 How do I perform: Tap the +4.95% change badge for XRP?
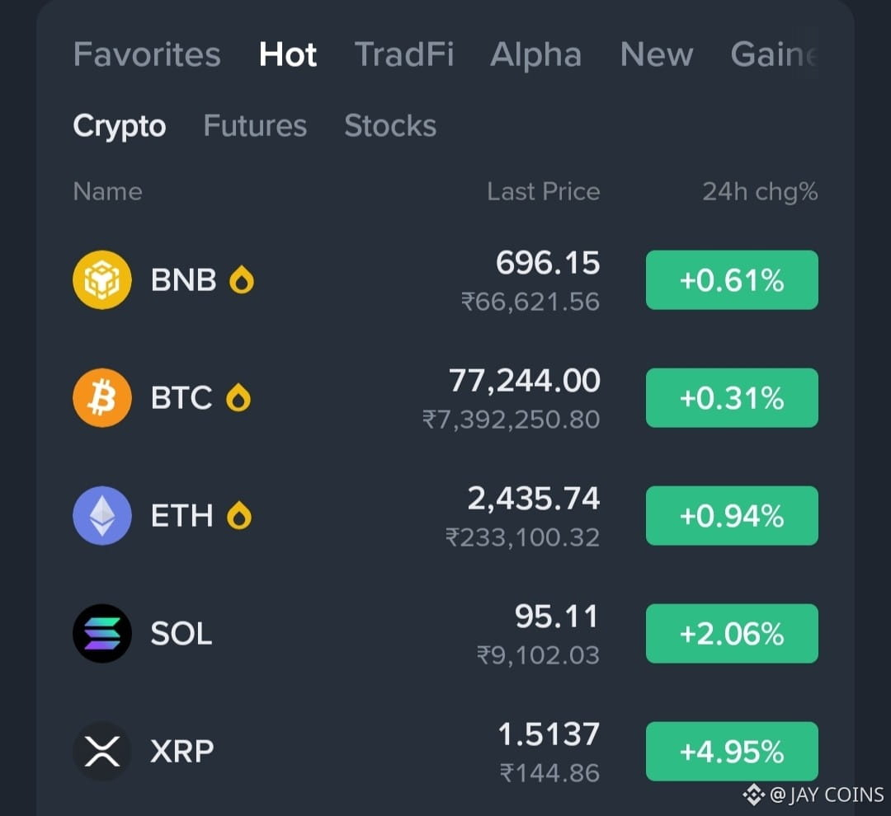(732, 751)
